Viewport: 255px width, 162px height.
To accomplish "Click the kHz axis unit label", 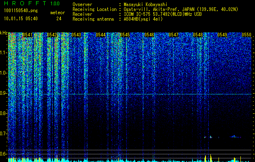I will coord(4,33).
